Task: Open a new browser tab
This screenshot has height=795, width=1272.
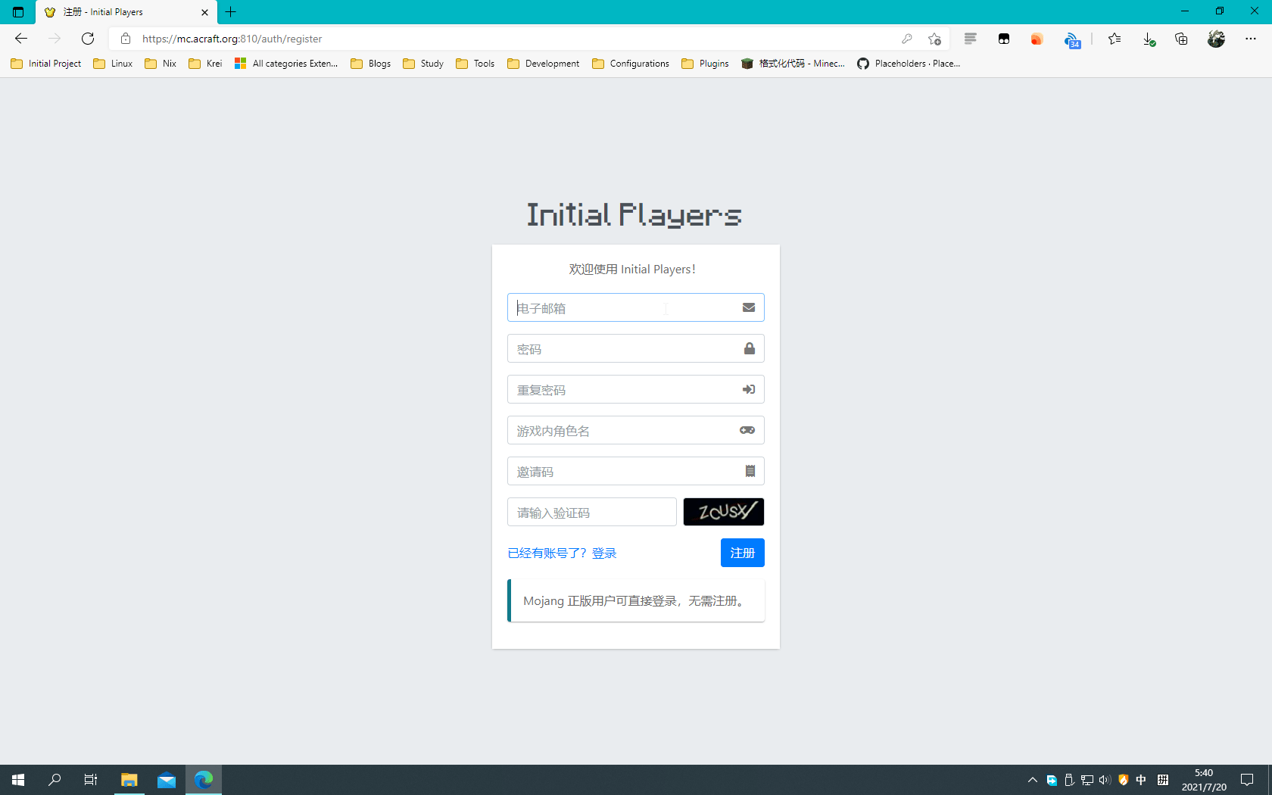Action: click(231, 12)
